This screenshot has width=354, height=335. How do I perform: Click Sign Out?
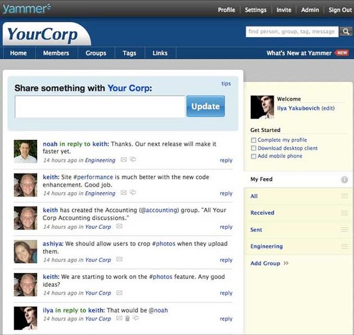[340, 10]
